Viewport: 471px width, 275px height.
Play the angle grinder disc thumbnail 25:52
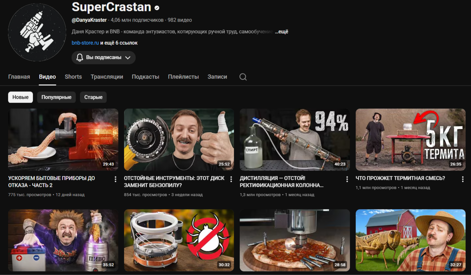[179, 140]
